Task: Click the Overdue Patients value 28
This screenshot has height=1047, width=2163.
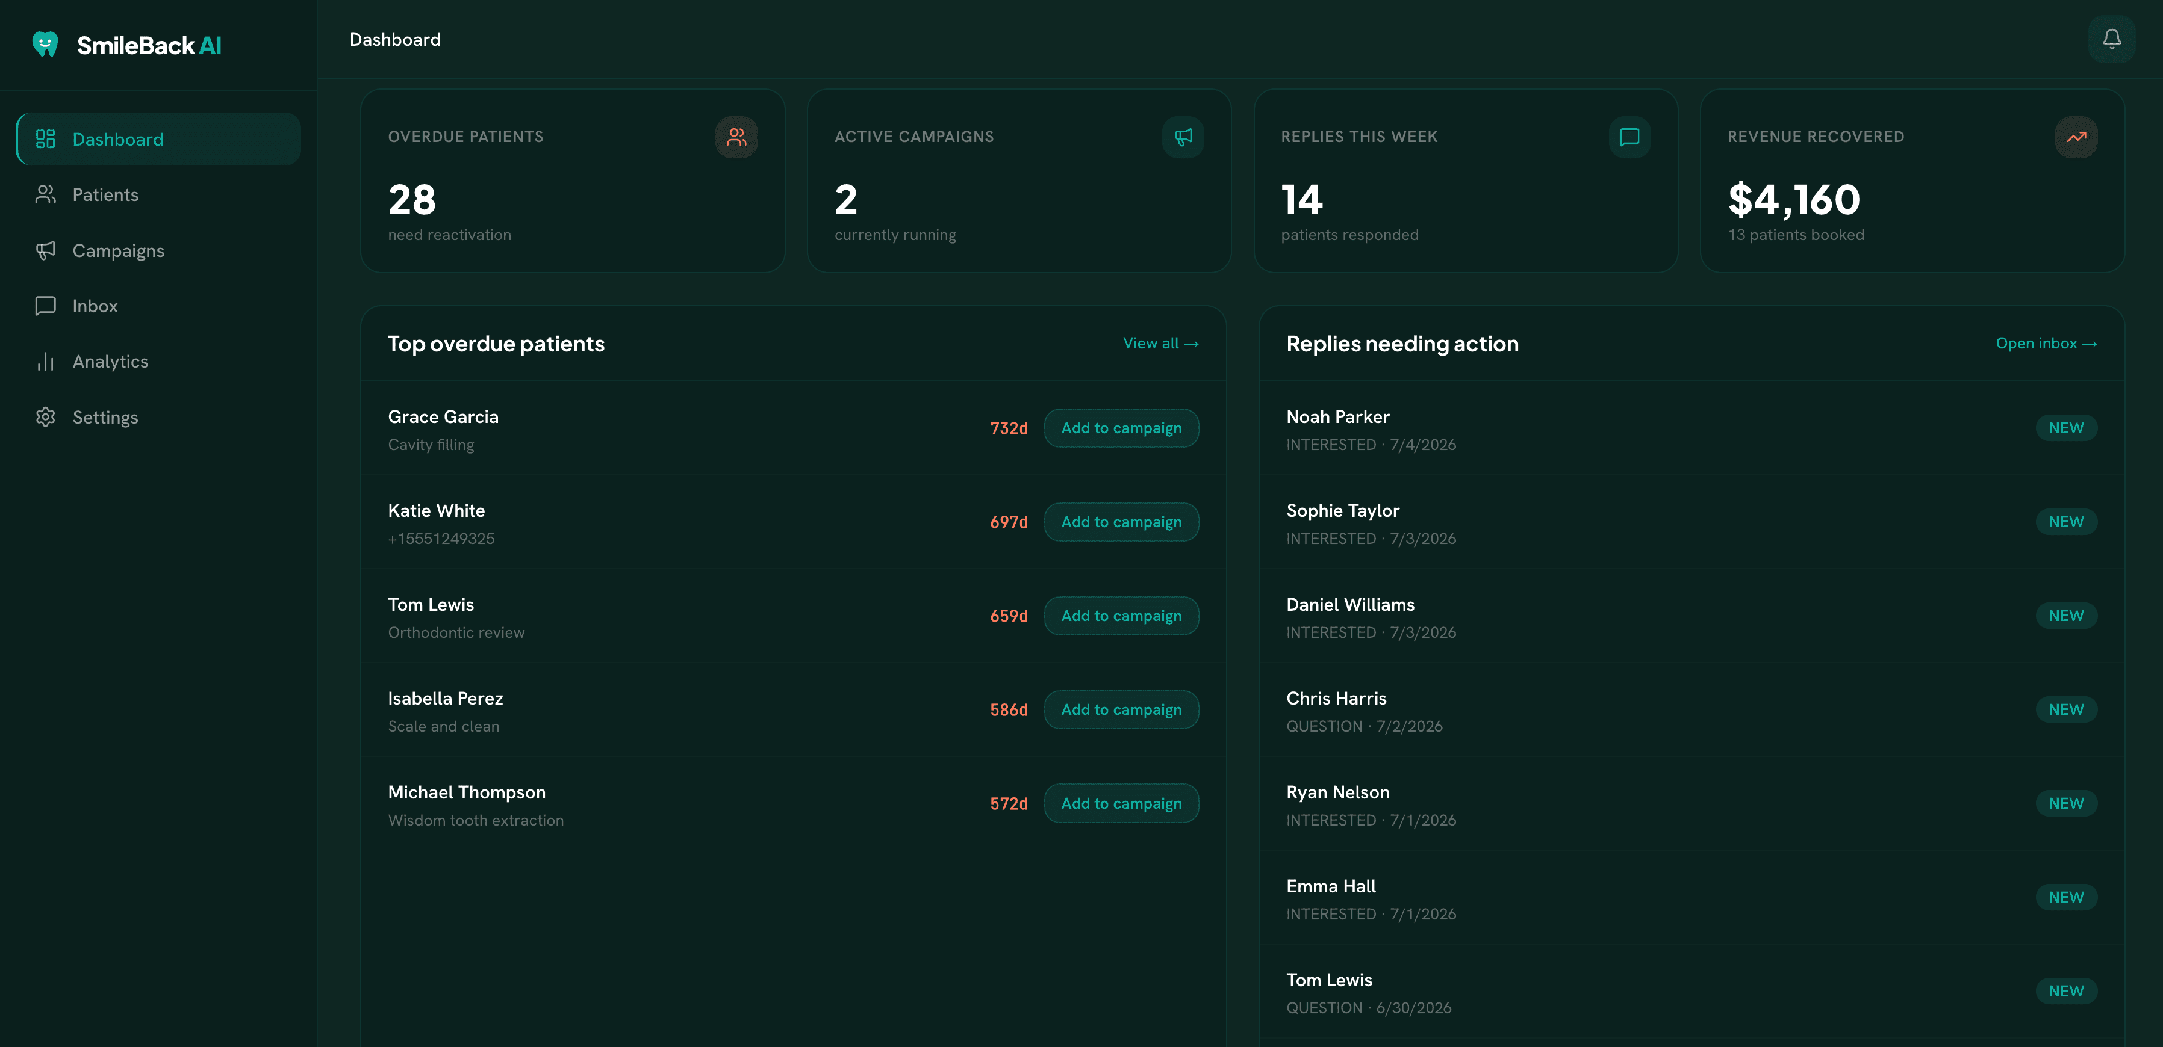Action: click(411, 200)
